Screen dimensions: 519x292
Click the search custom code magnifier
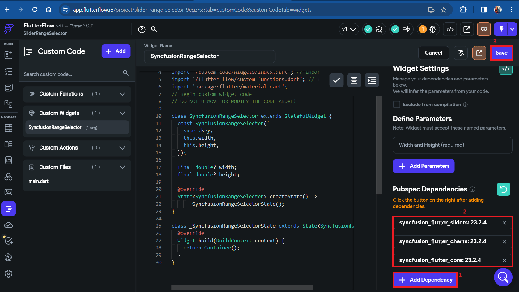tap(126, 73)
